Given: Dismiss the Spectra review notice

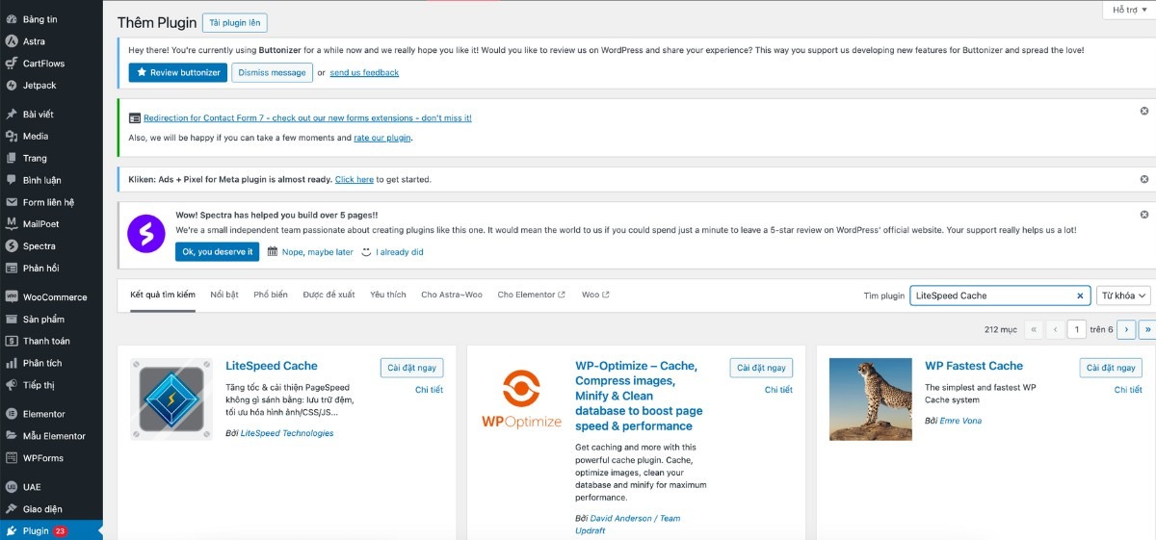Looking at the screenshot, I should 1143,215.
